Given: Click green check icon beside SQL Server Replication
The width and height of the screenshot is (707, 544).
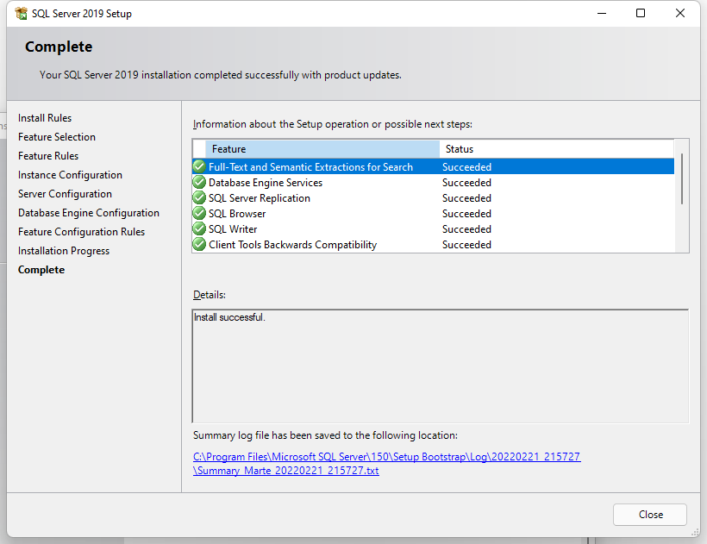Looking at the screenshot, I should coord(199,197).
